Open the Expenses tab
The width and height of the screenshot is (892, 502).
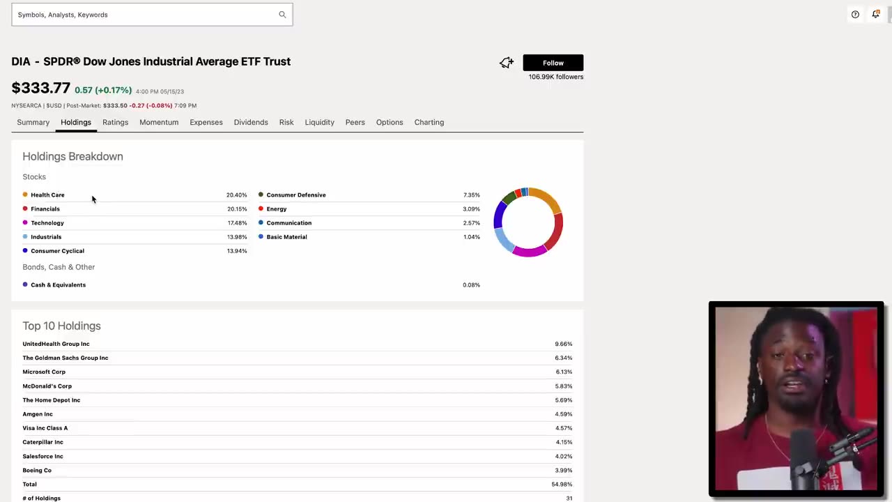coord(206,122)
